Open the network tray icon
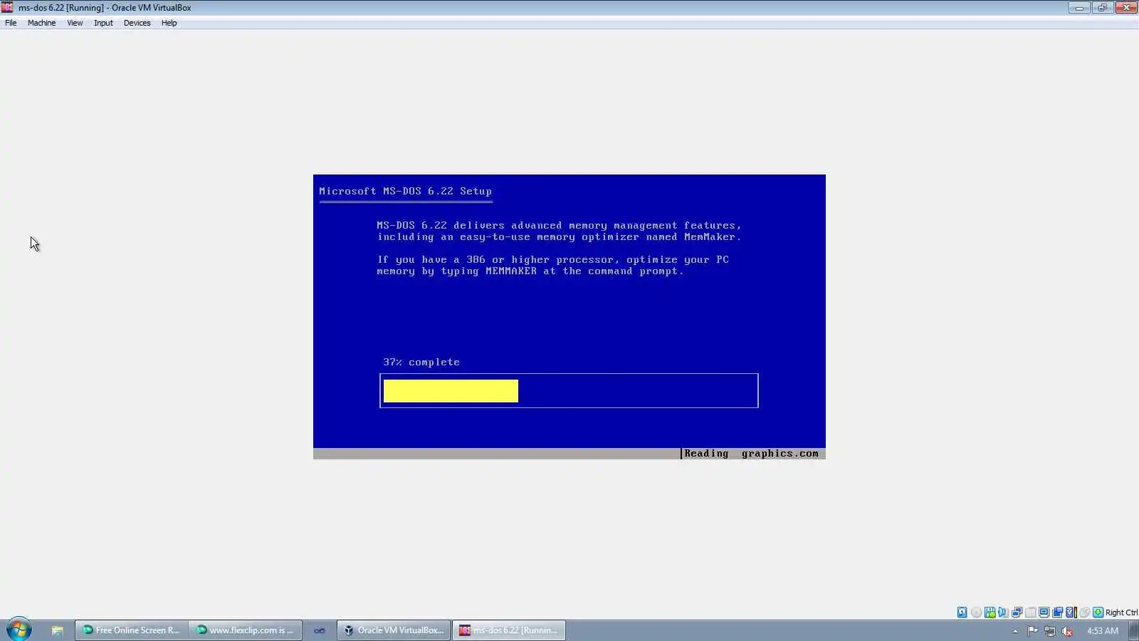The width and height of the screenshot is (1139, 641). click(1049, 631)
